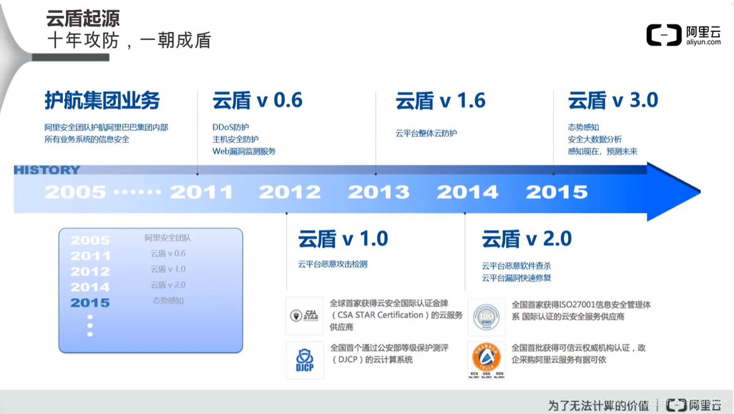Click the 2014 year on the timeline

tap(467, 192)
